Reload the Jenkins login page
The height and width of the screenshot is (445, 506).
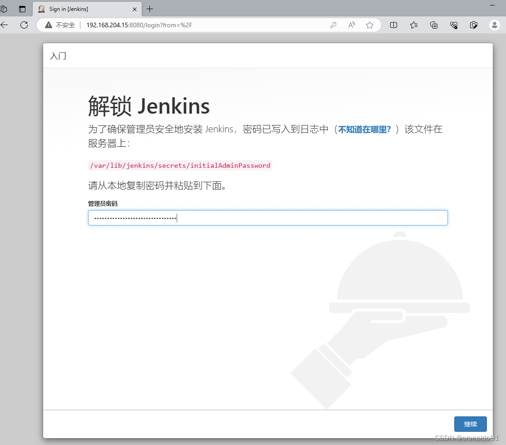tap(24, 25)
